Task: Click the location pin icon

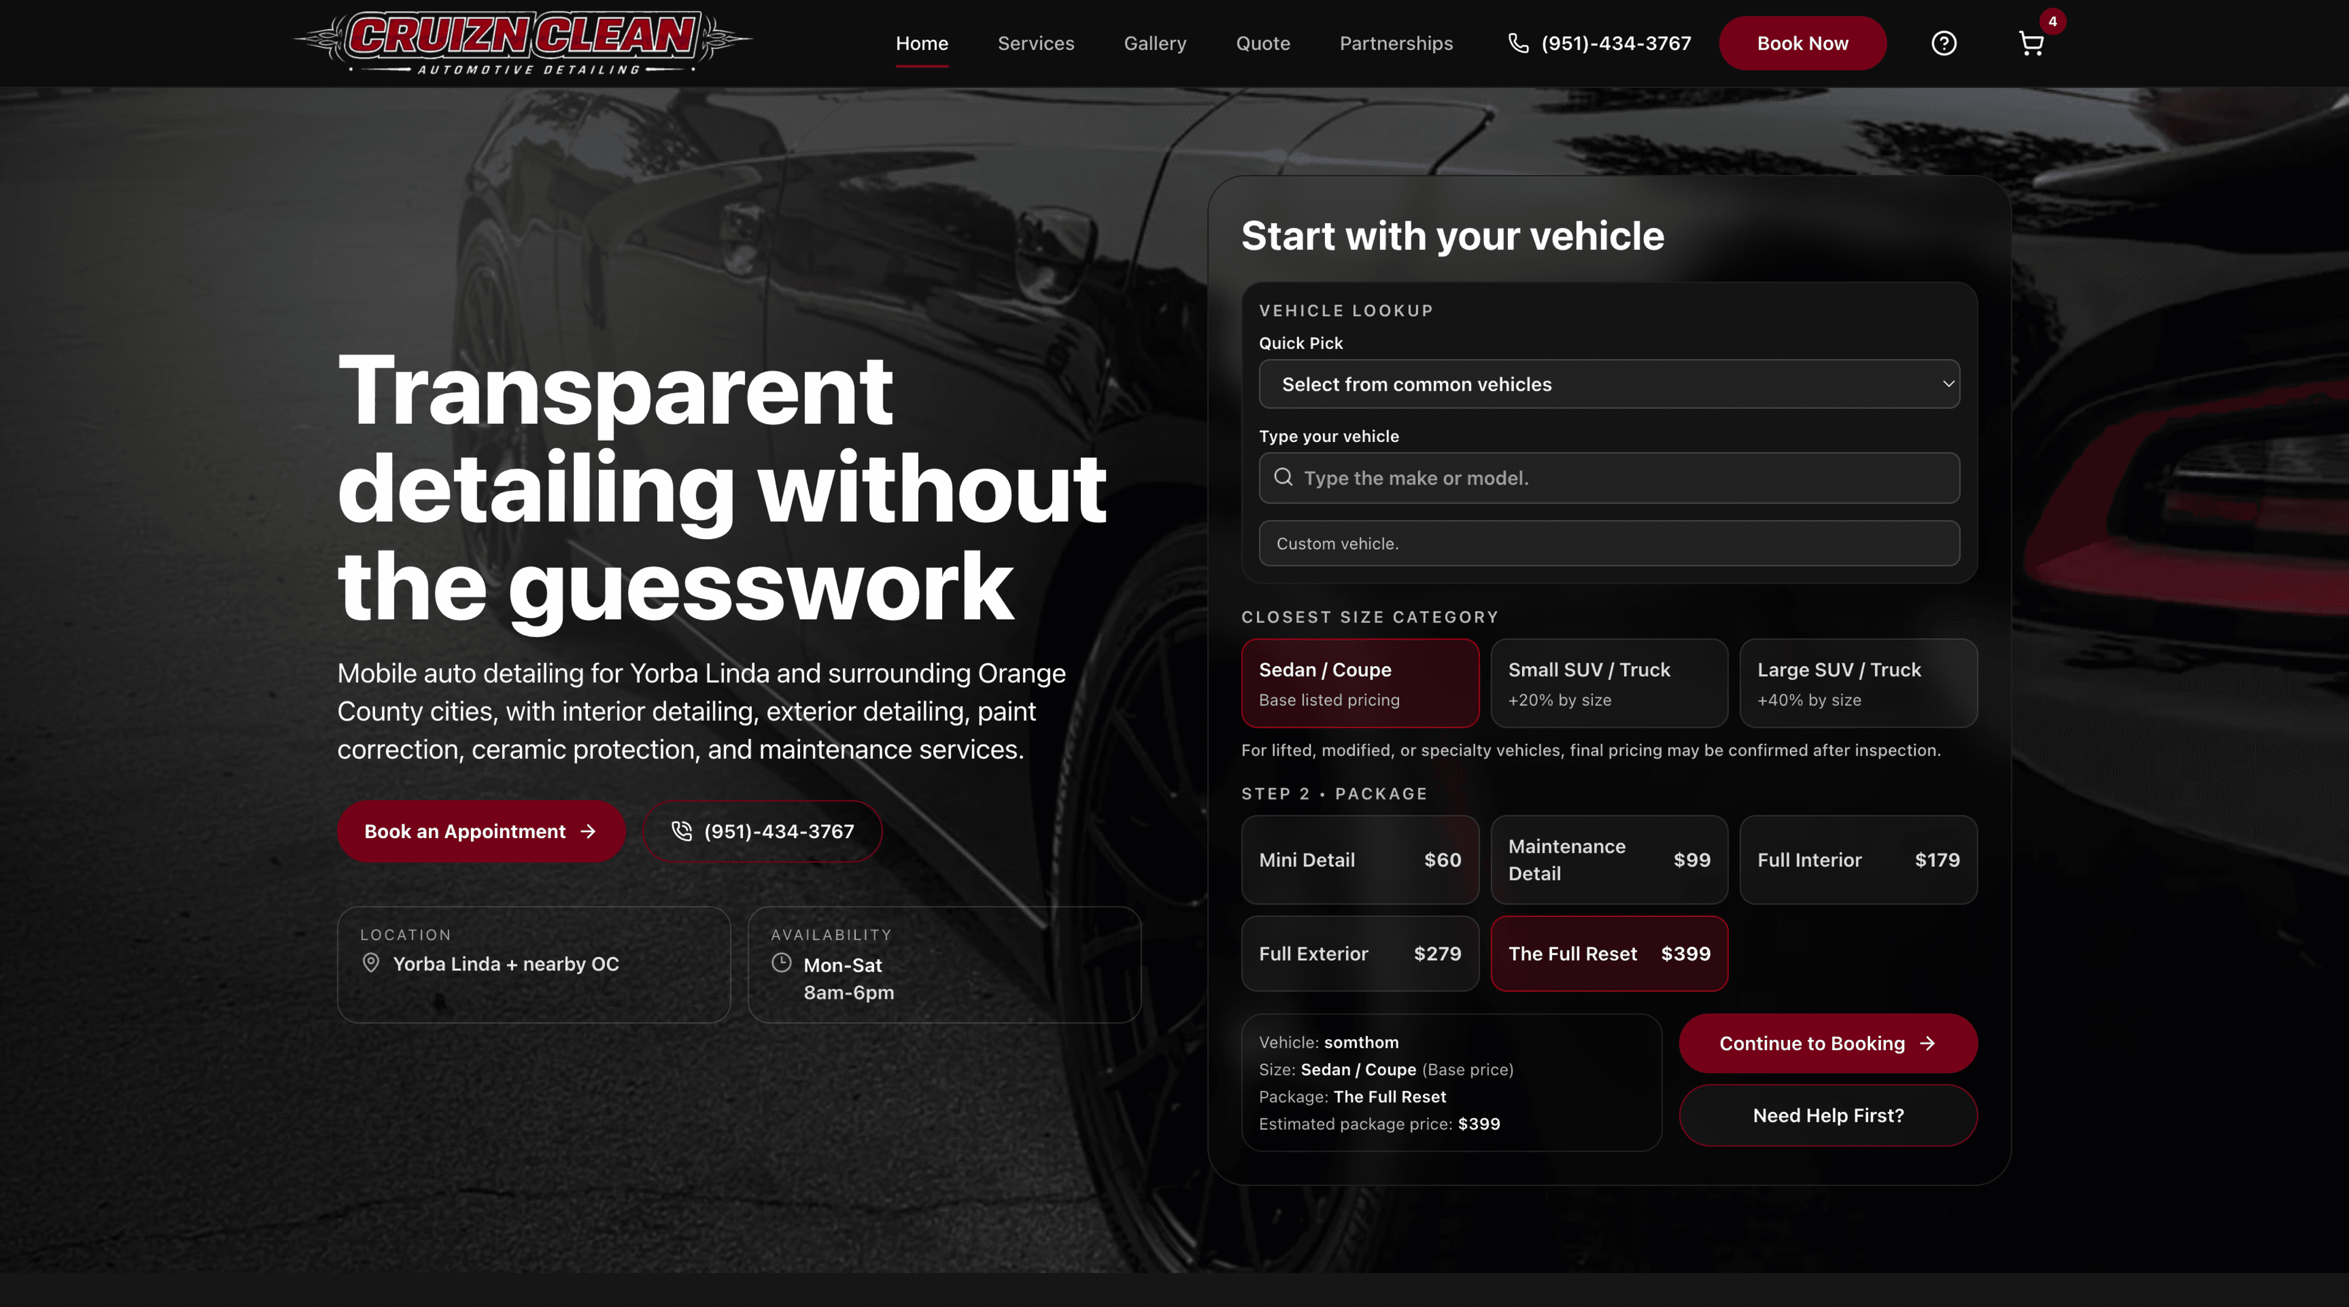Action: click(x=371, y=962)
